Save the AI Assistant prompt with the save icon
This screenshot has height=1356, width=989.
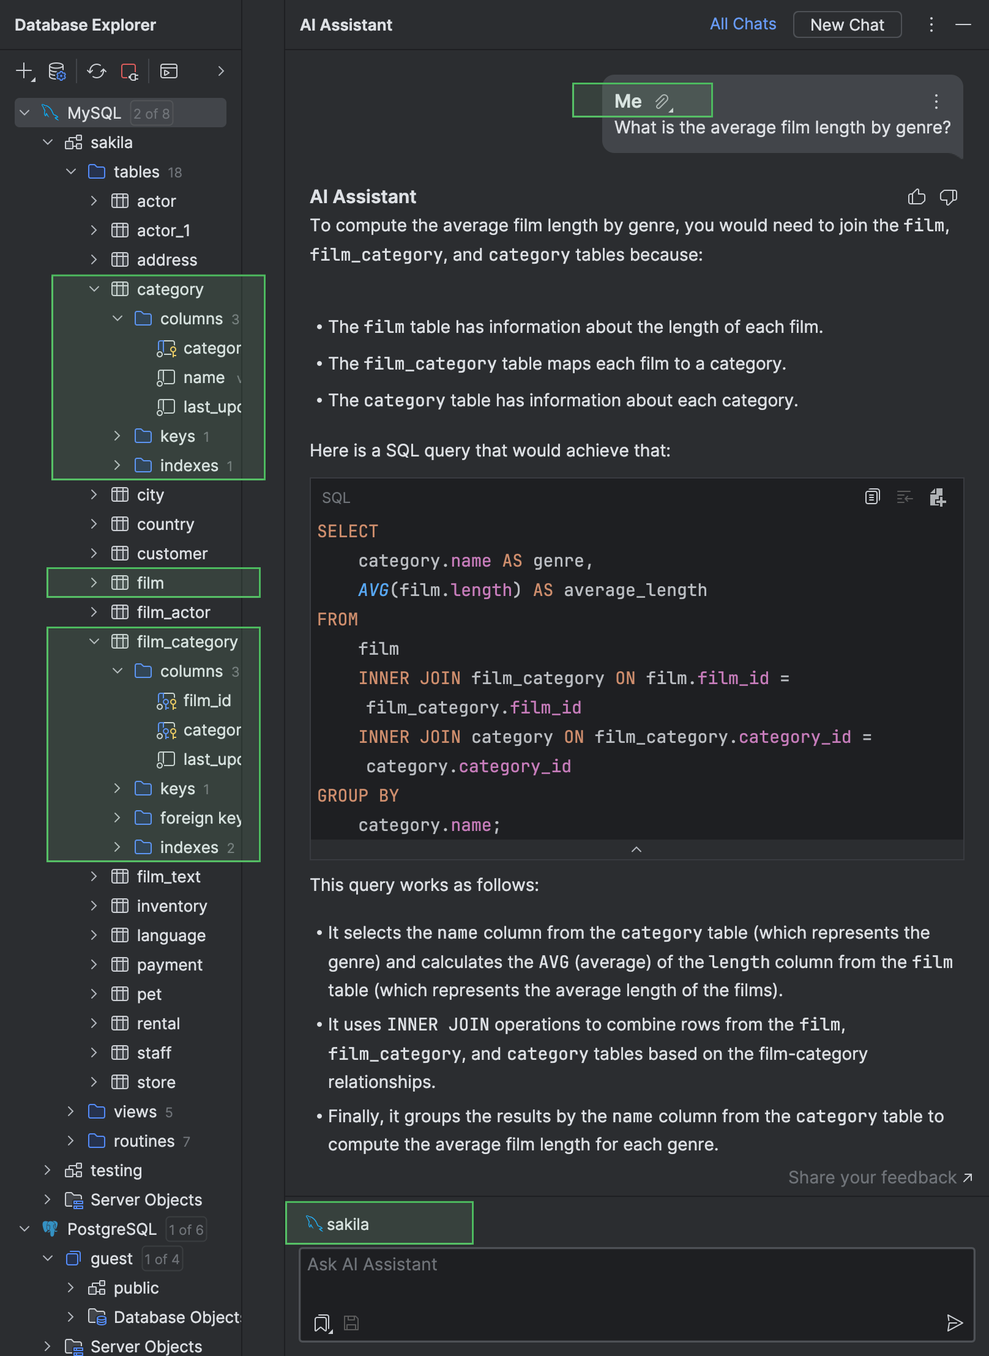coord(351,1324)
